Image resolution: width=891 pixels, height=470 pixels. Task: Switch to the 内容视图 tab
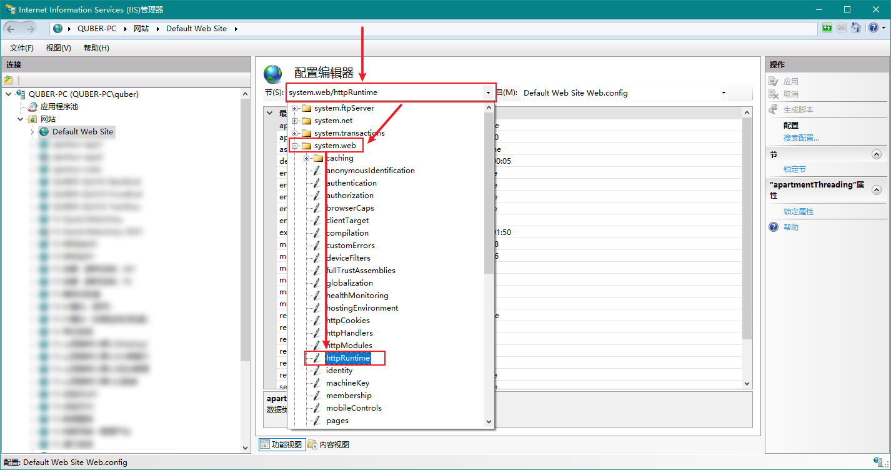[x=330, y=444]
